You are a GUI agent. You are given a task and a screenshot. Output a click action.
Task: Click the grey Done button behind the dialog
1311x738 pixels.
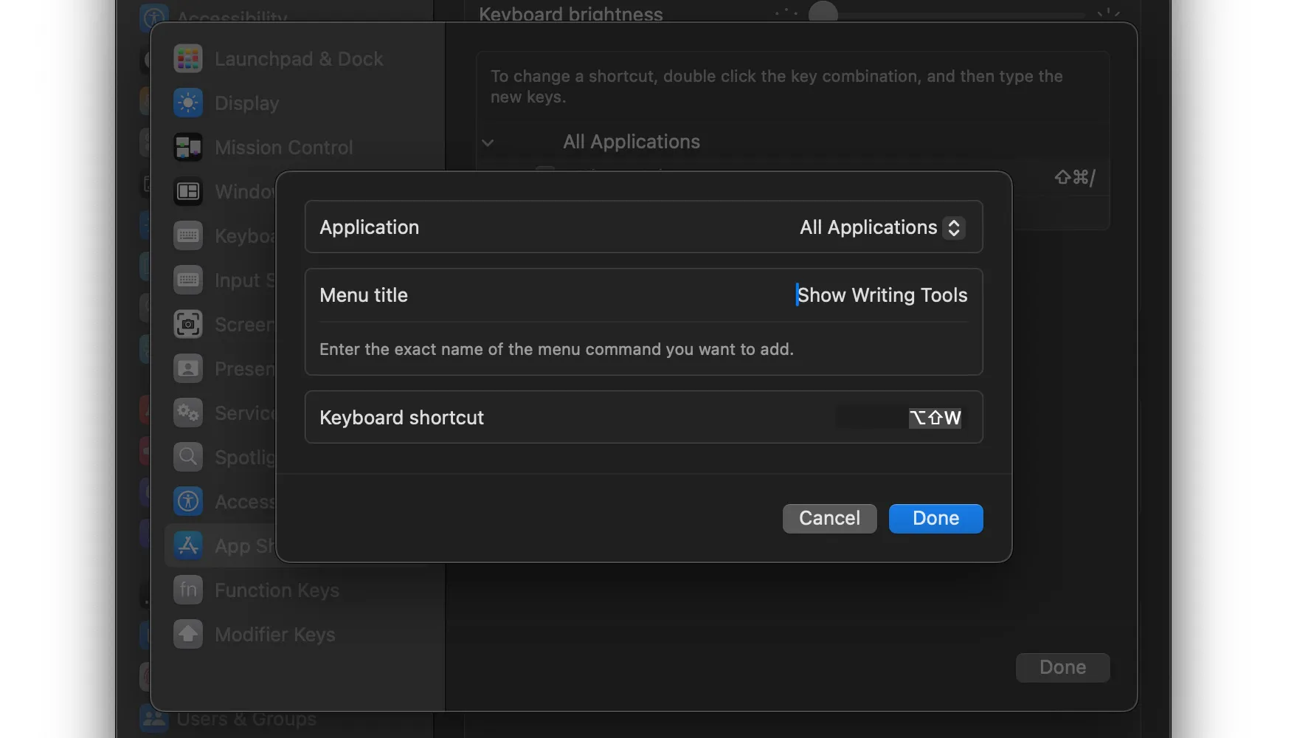pyautogui.click(x=1062, y=667)
